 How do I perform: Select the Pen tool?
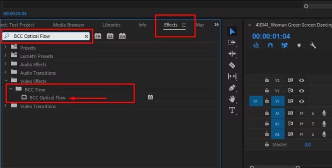[x=232, y=88]
